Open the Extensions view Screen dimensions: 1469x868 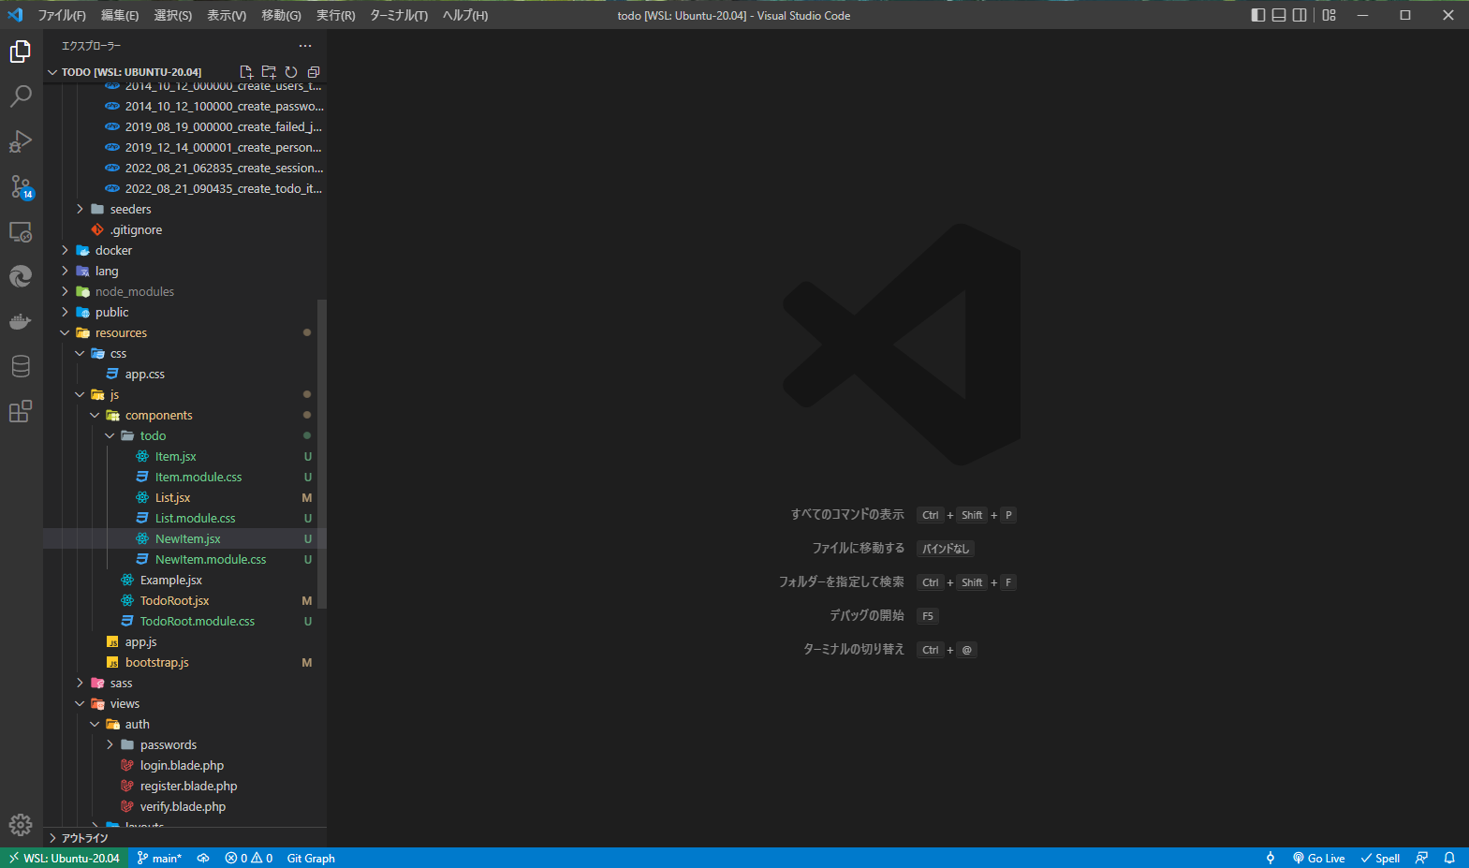coord(21,411)
